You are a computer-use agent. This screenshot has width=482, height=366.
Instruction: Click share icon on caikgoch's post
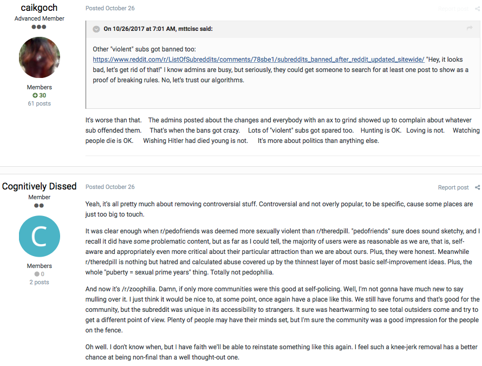tap(477, 9)
